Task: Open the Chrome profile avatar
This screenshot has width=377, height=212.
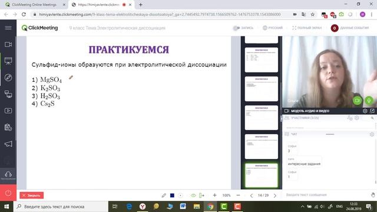Action: pyautogui.click(x=363, y=14)
